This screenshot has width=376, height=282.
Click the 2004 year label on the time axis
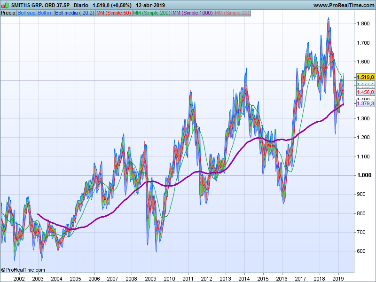pos(56,279)
